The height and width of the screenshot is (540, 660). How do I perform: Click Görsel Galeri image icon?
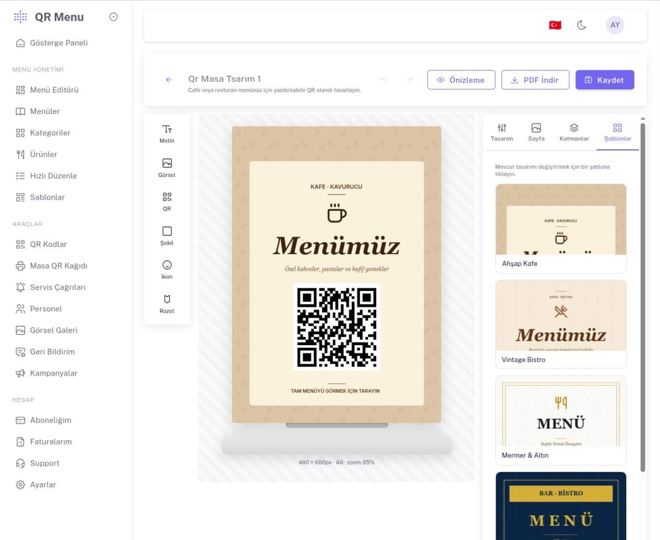(x=20, y=330)
